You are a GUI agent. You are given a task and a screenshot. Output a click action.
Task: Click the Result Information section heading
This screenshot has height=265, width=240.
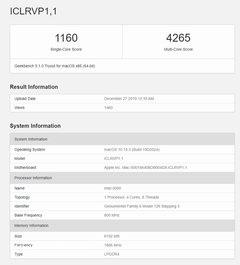click(34, 87)
